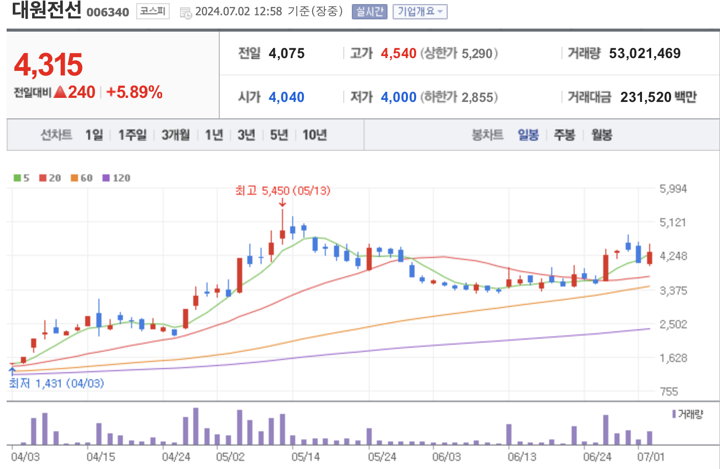Click the current price 4,315
This screenshot has width=720, height=469.
click(48, 65)
